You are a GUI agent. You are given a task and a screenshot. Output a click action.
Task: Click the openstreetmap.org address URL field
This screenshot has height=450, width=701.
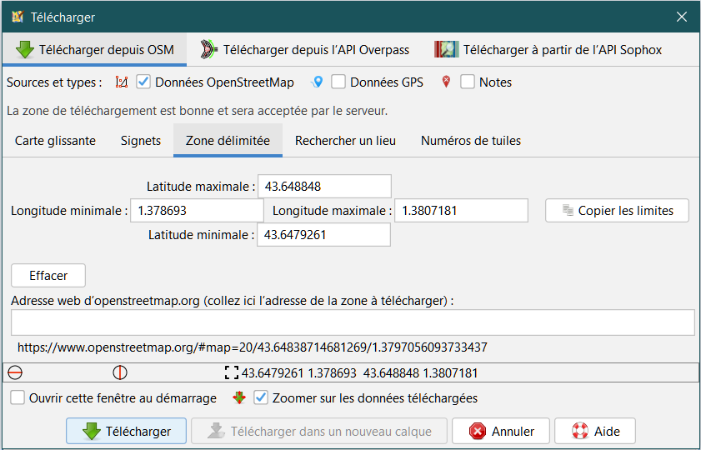coord(352,322)
